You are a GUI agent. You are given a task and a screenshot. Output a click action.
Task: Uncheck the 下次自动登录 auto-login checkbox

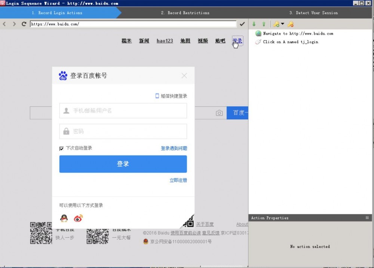point(61,148)
